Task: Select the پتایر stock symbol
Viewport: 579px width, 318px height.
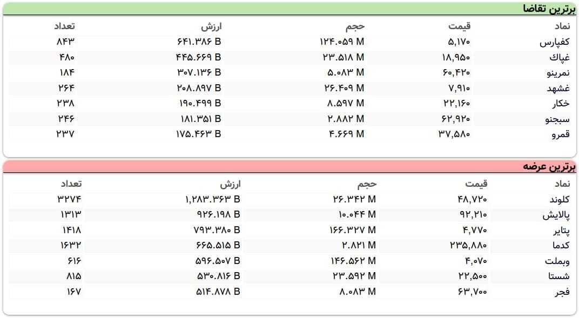Action: point(561,231)
